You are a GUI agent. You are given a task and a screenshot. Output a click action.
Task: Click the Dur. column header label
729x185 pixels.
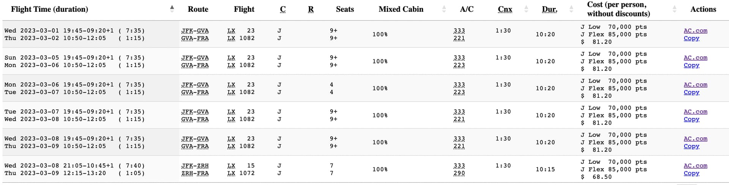[x=549, y=9]
